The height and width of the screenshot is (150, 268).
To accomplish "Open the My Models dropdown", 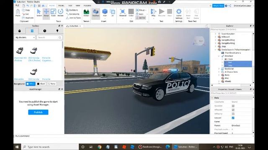I will point(25,37).
